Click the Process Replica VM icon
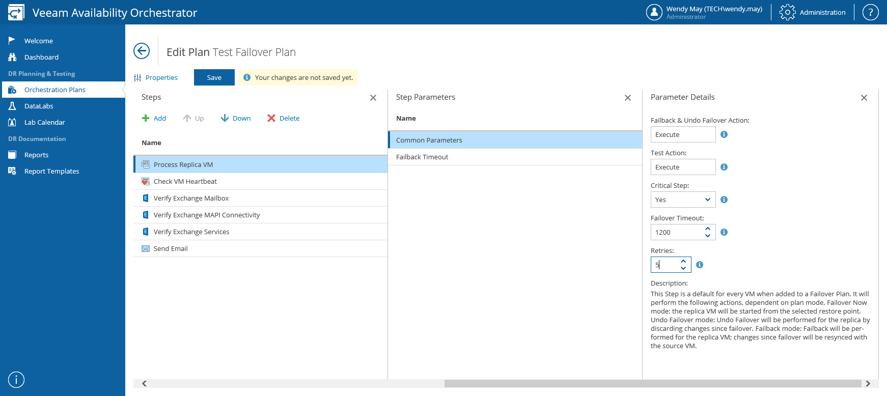 tap(146, 164)
